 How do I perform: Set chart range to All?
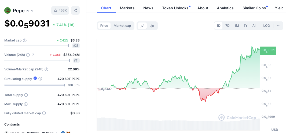pos(254,26)
